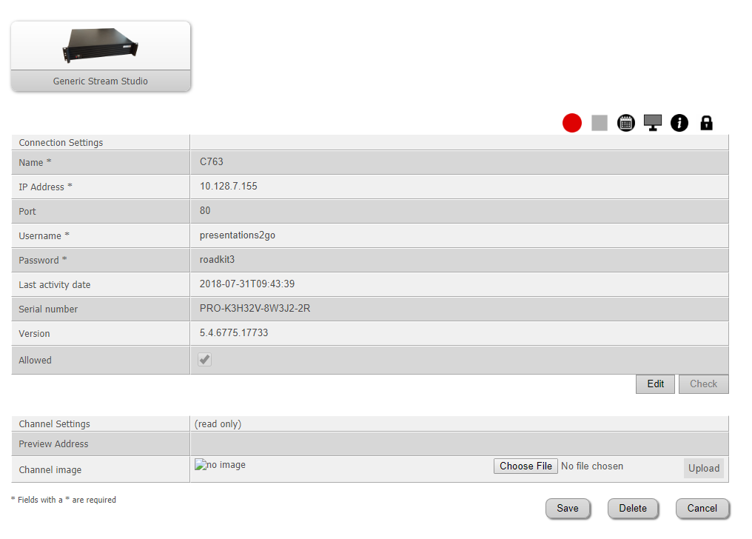Viewport: 752px width, 539px height.
Task: Click the Last activity date label
Action: tap(54, 285)
